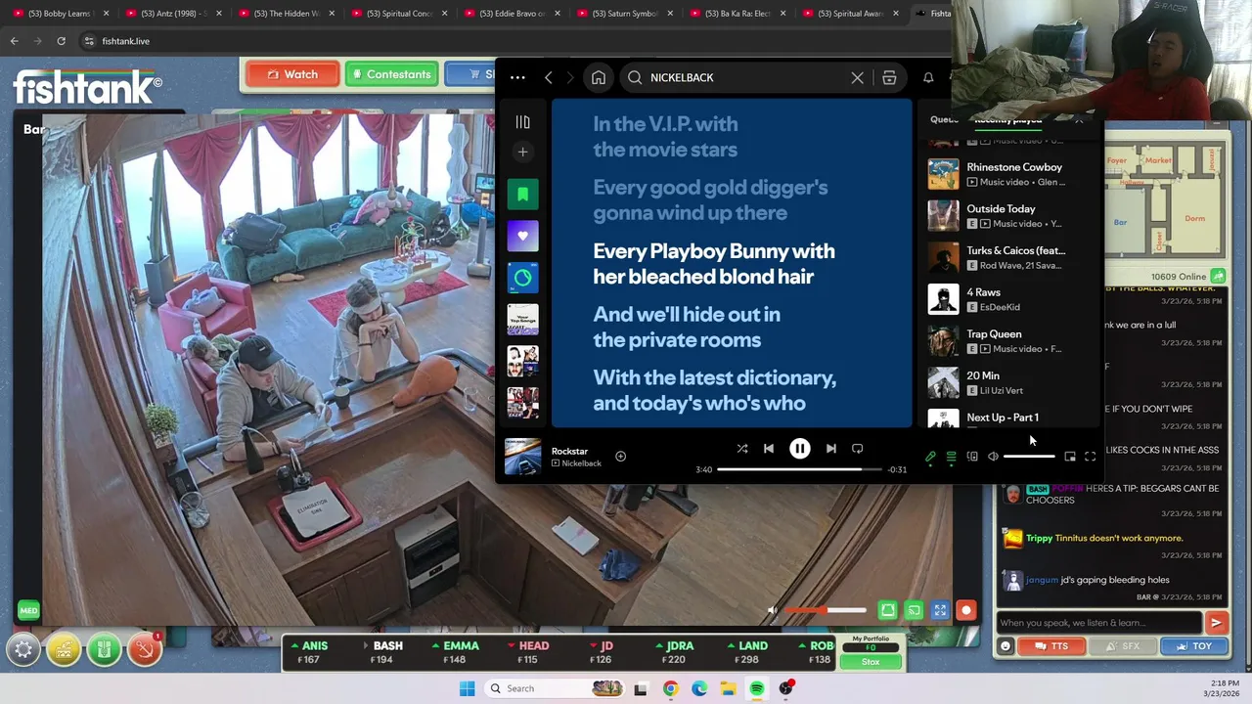Cast the fishtank stream
Image resolution: width=1252 pixels, height=704 pixels.
pyautogui.click(x=914, y=610)
